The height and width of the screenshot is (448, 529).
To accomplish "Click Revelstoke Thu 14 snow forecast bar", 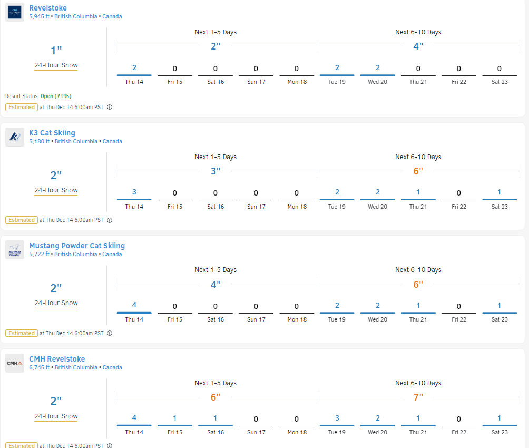I will point(134,74).
